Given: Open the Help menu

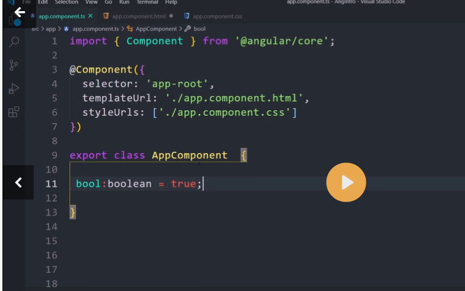Looking at the screenshot, I should pos(171,2).
